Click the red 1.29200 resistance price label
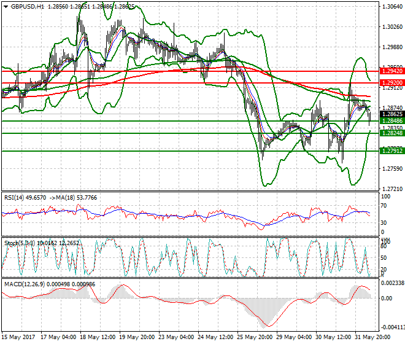Image resolution: width=405 pixels, height=344 pixels. click(x=392, y=83)
